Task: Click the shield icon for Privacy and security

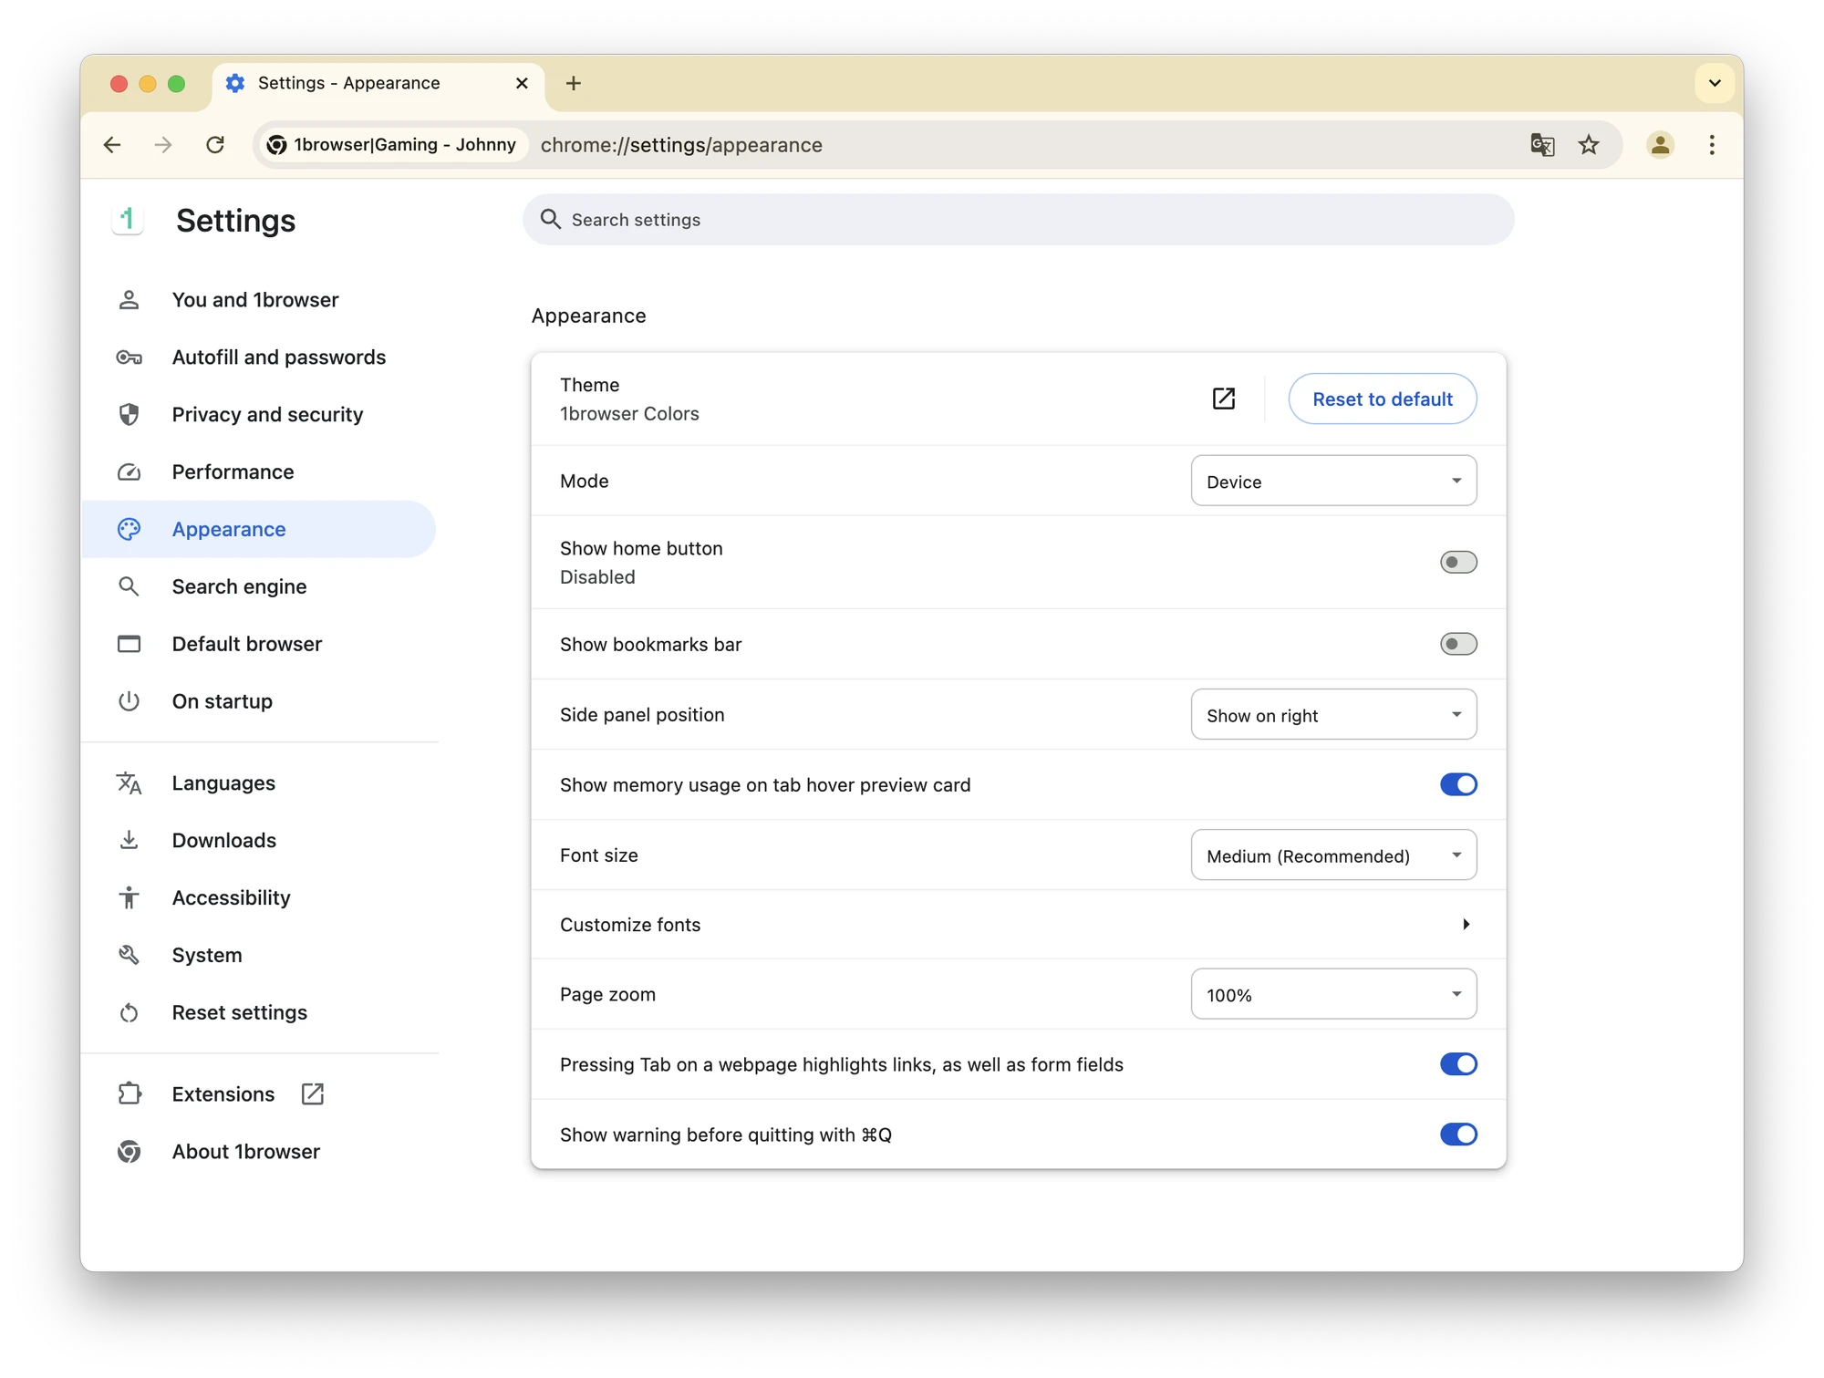Action: click(129, 414)
